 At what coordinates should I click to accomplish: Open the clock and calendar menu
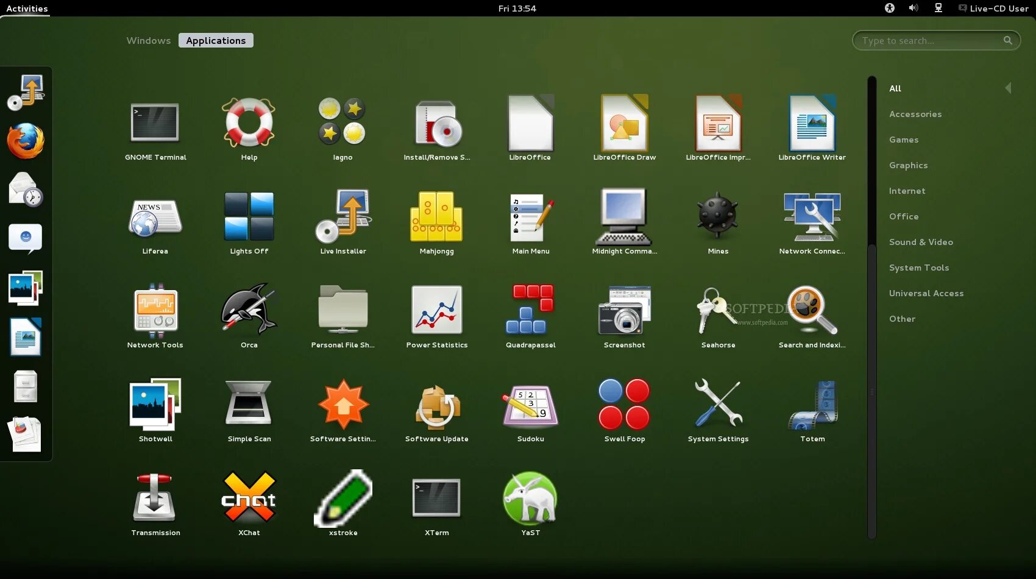point(517,9)
